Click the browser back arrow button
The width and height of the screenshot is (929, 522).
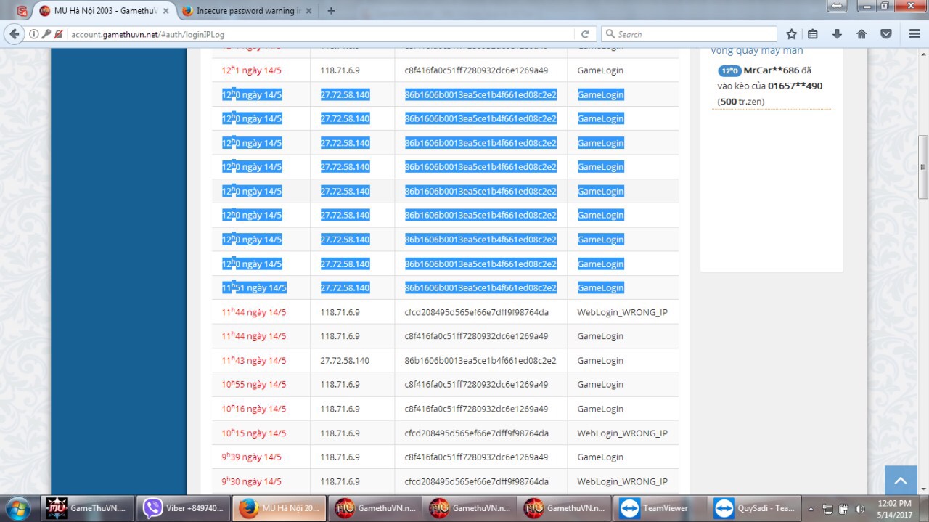pos(15,34)
